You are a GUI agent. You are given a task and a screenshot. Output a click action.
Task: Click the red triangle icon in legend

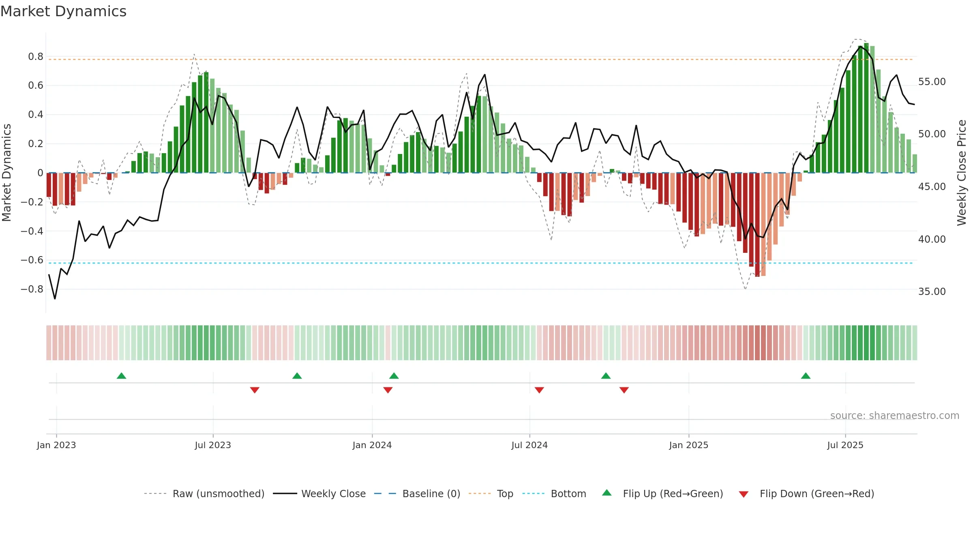pyautogui.click(x=744, y=494)
